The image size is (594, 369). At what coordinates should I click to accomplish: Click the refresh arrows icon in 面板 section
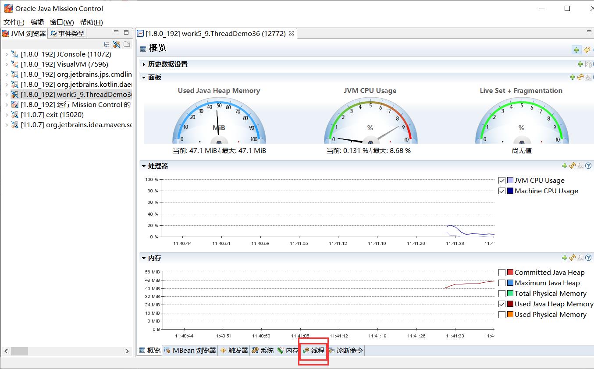point(580,78)
